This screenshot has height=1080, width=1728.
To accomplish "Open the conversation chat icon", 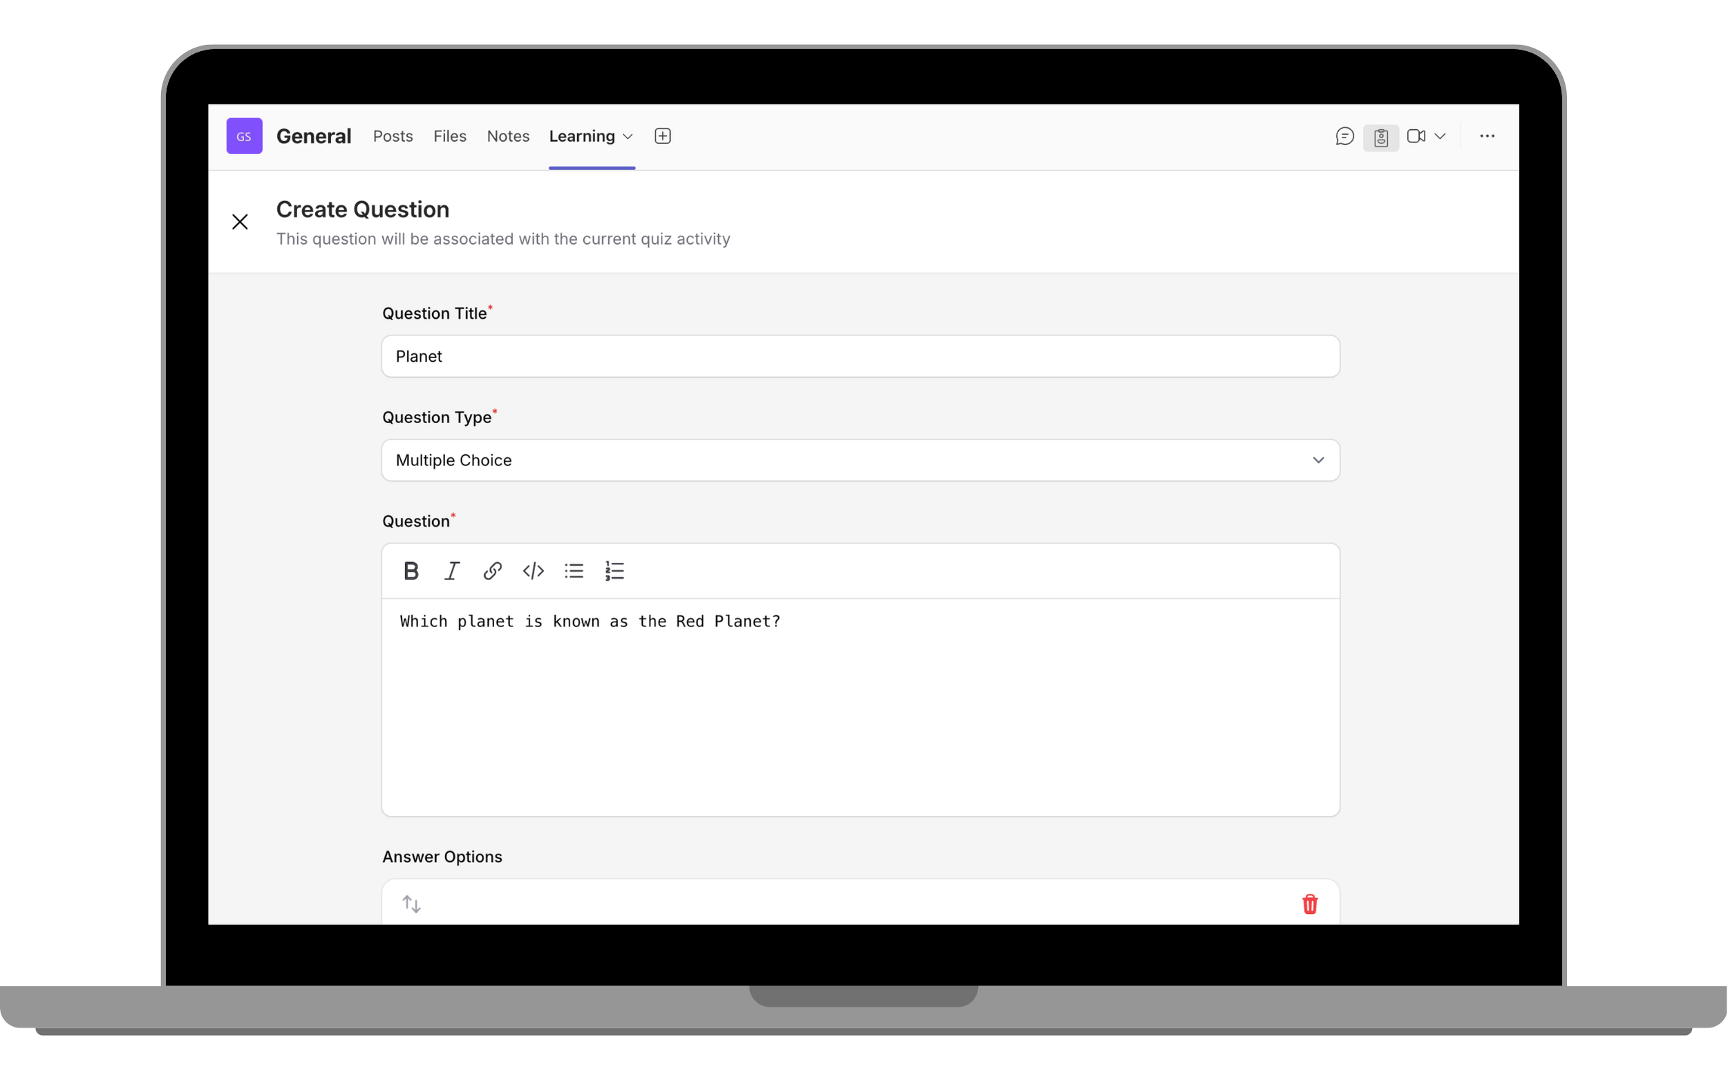I will (x=1344, y=136).
